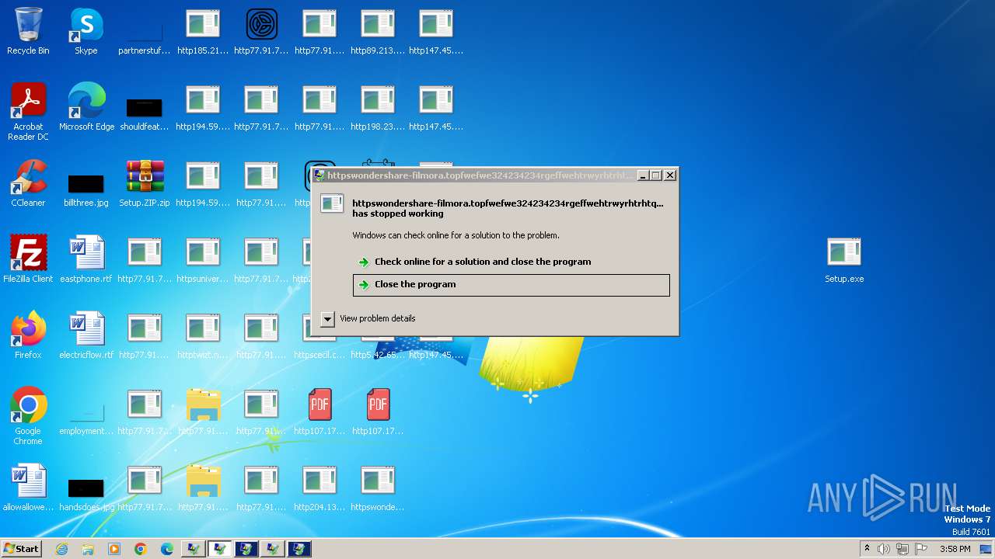Screen dimensions: 995x559
Task: Select the Setup.ZIP.zip WinRAR archive
Action: pos(145,184)
